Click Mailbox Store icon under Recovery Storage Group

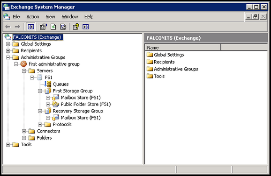[56, 118]
